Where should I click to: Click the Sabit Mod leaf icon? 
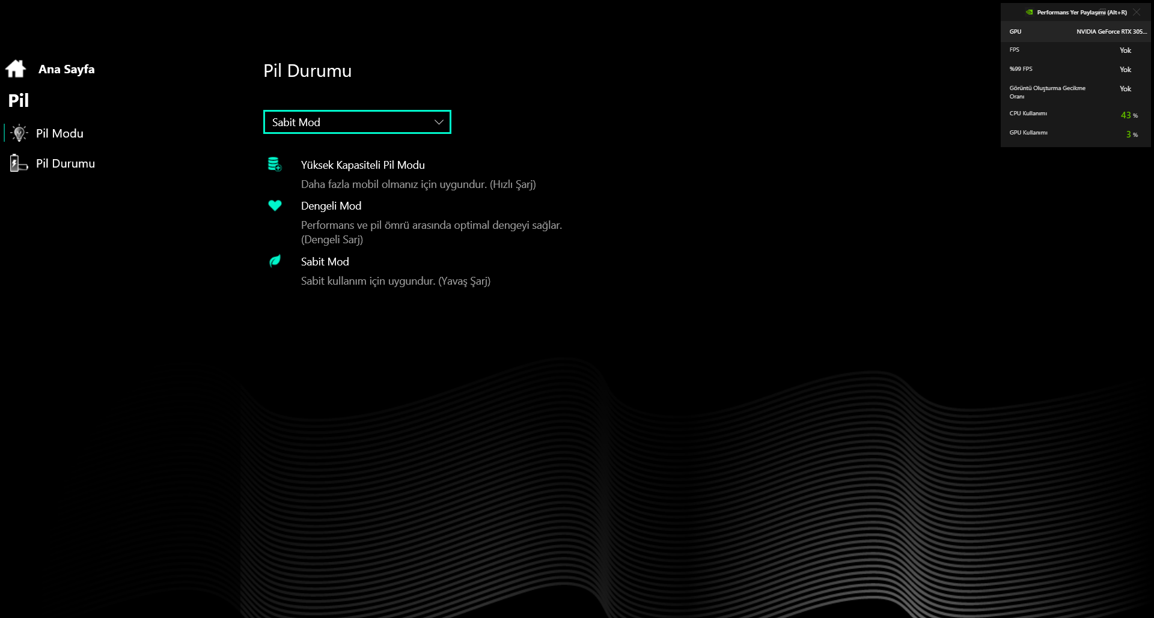tap(275, 261)
